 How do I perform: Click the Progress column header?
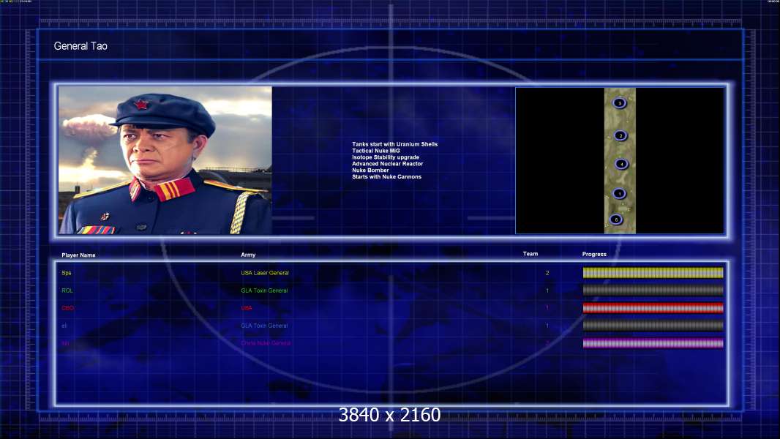(594, 254)
